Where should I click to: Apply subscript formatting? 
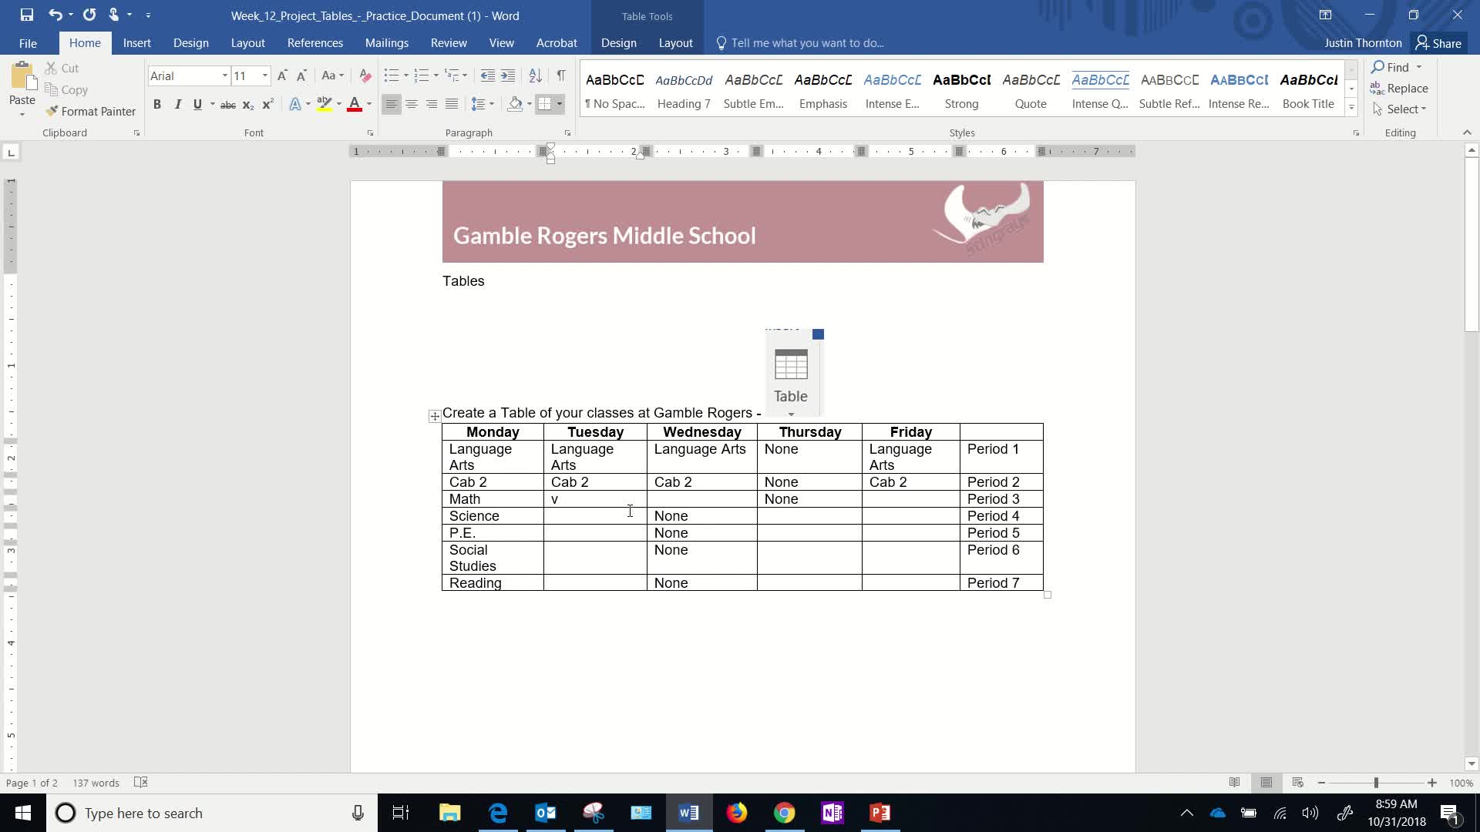point(247,105)
